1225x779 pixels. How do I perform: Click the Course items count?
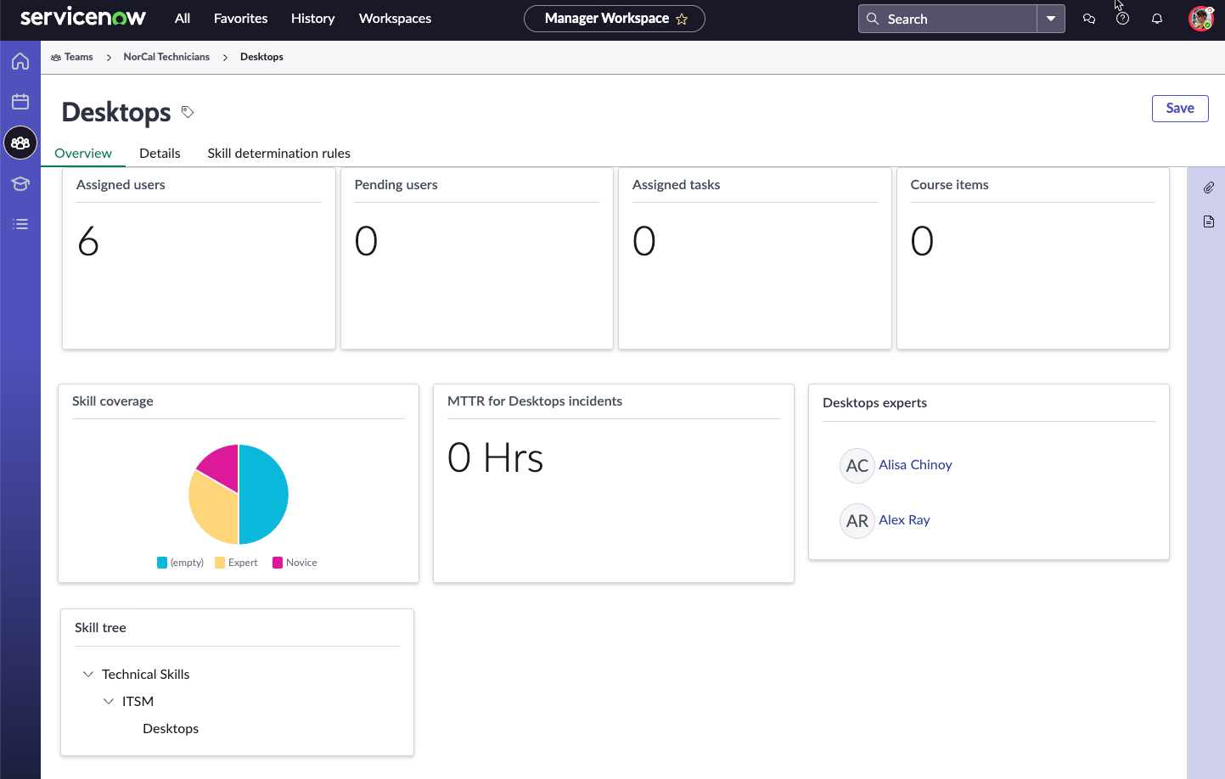coord(922,241)
